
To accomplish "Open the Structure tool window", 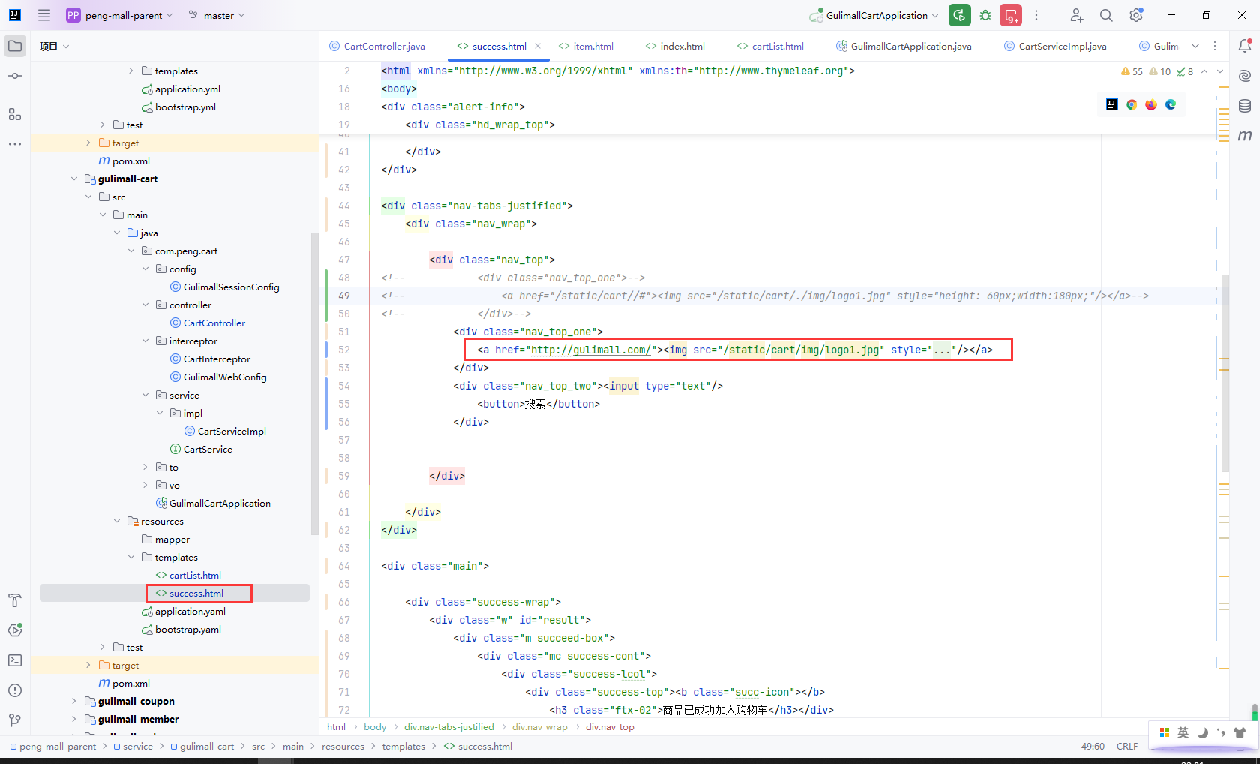I will 15,114.
